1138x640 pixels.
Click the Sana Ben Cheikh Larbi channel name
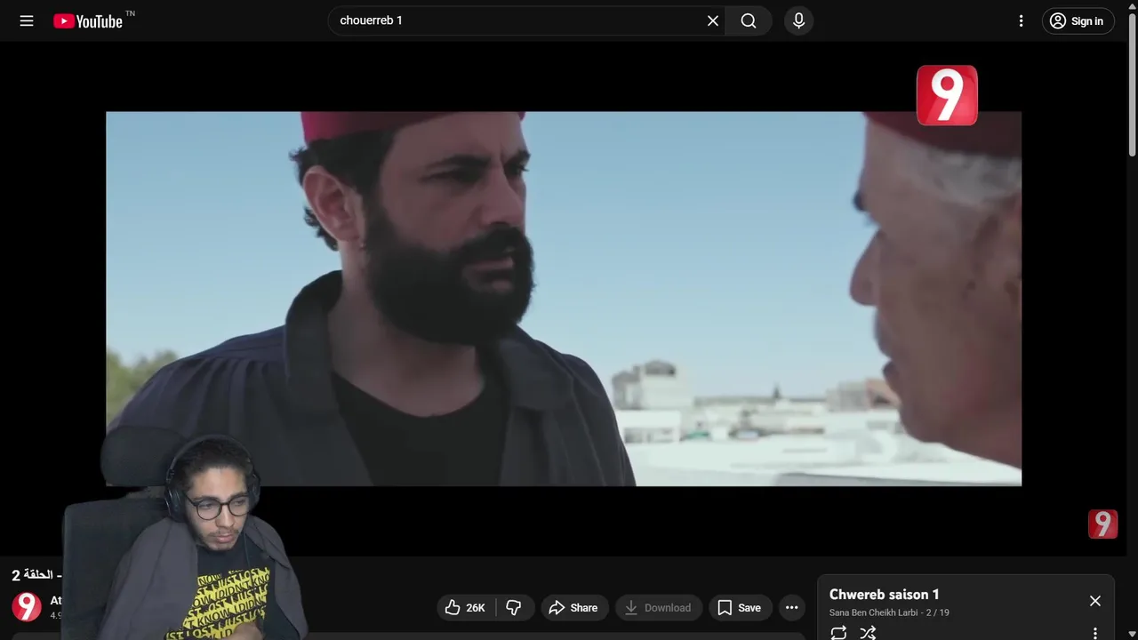873,612
